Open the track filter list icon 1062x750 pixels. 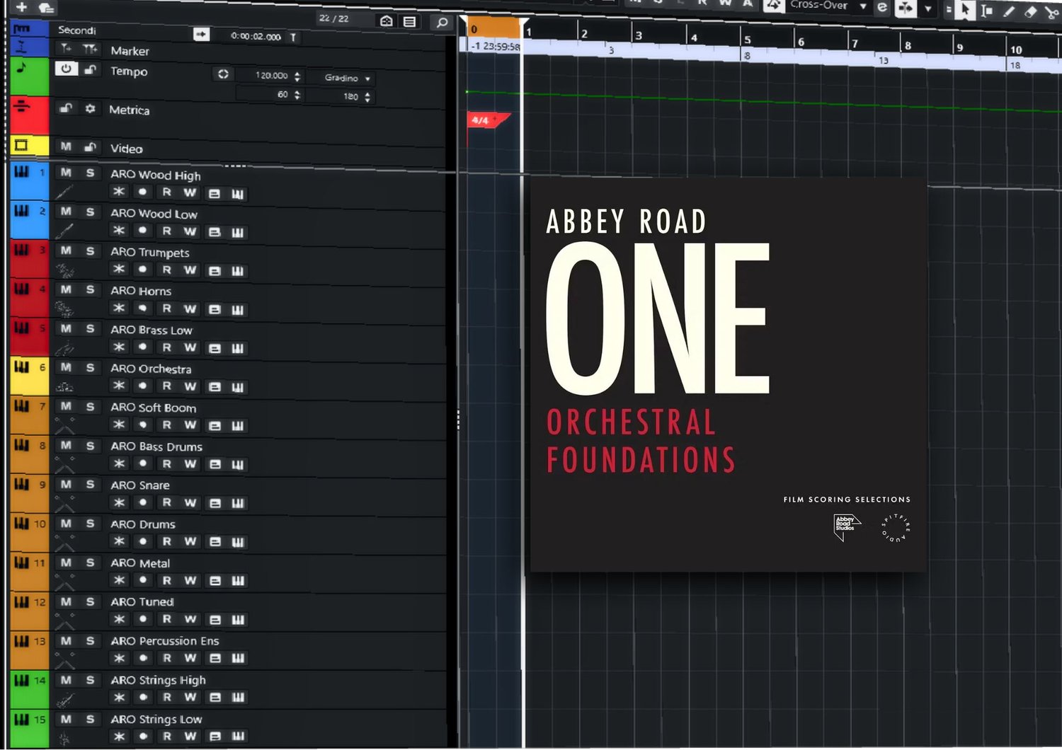click(x=409, y=21)
